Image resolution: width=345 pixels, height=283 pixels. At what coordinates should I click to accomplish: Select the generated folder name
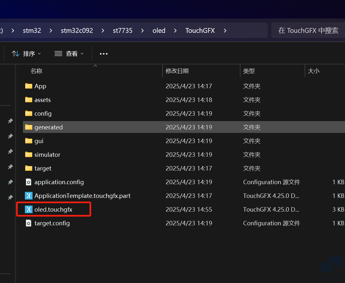49,127
